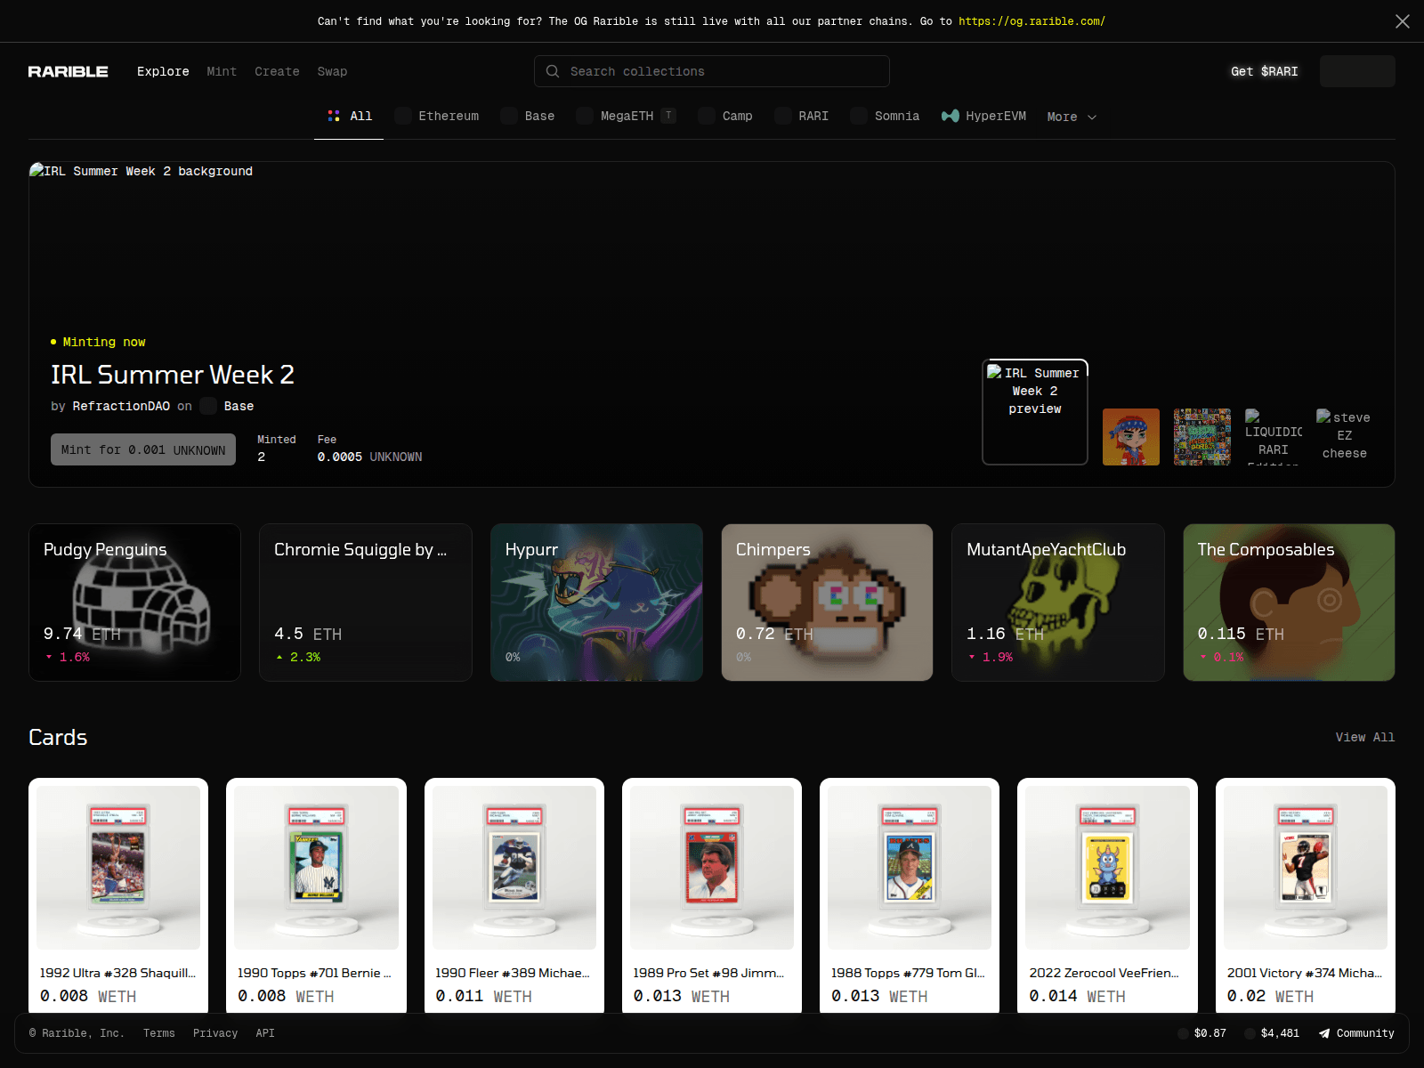Click the search magnifier icon

553,71
